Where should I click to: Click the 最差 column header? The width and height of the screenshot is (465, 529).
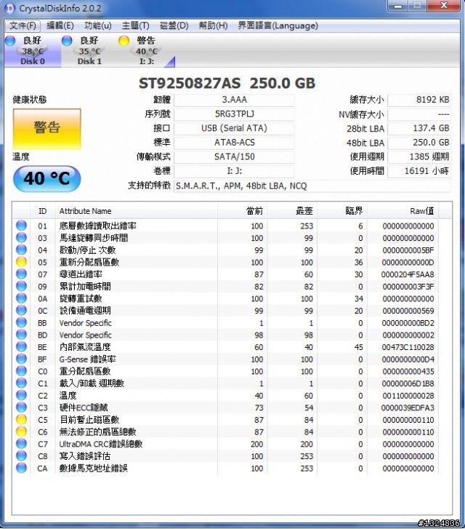click(x=293, y=211)
